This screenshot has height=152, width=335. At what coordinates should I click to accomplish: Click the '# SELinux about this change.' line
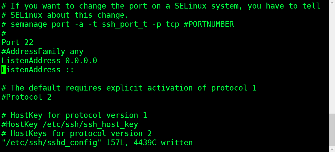tap(65, 15)
